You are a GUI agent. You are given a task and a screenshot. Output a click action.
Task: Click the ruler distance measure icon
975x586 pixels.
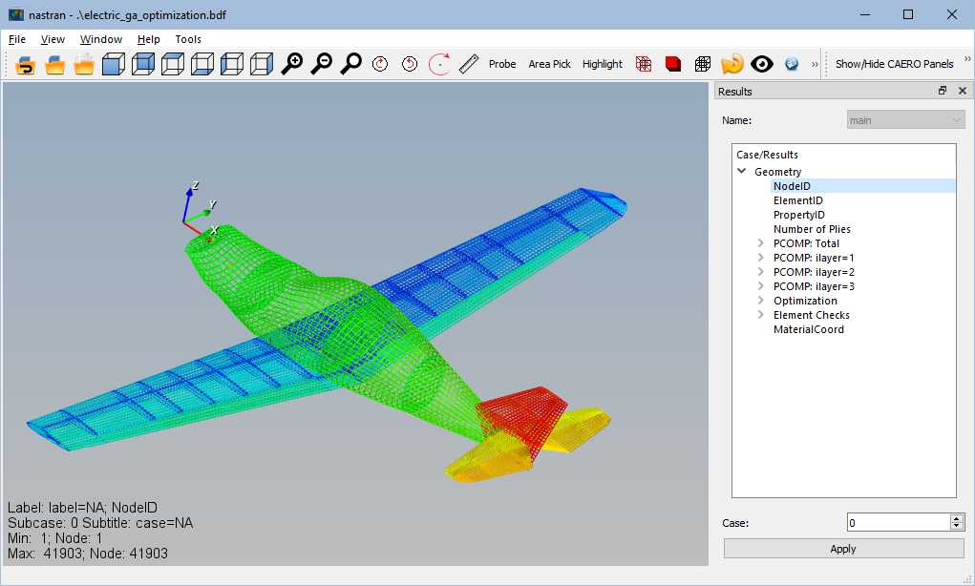468,64
